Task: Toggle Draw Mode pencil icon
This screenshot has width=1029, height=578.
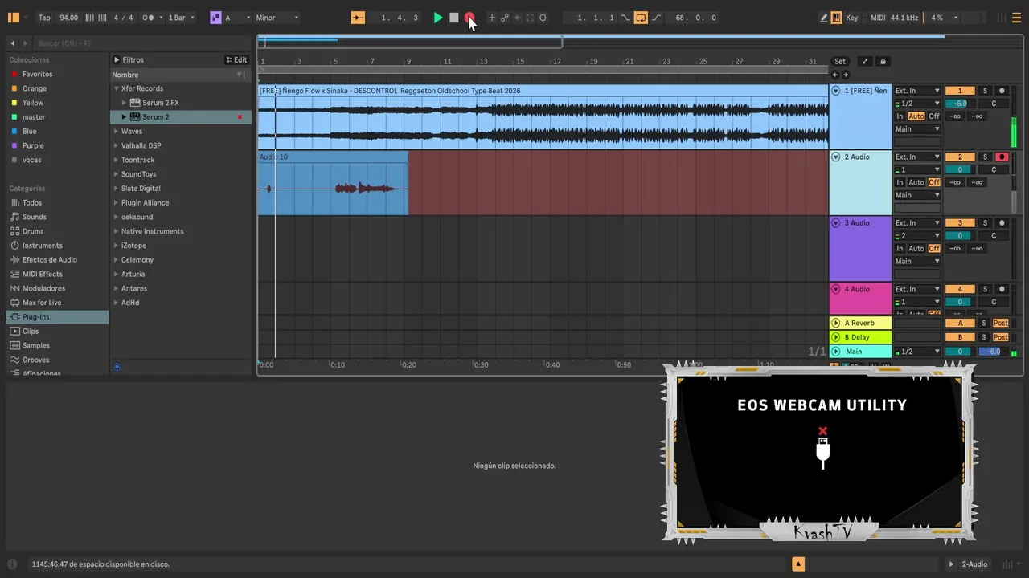Action: [x=824, y=18]
